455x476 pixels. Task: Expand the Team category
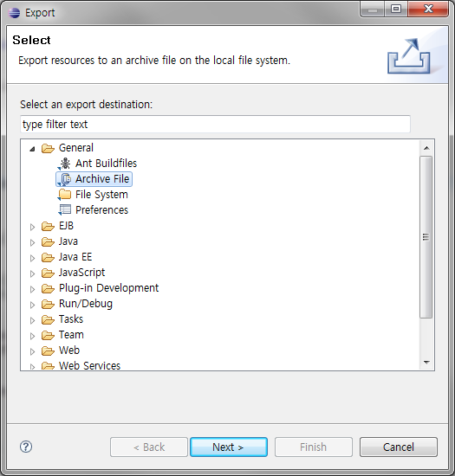coord(32,336)
